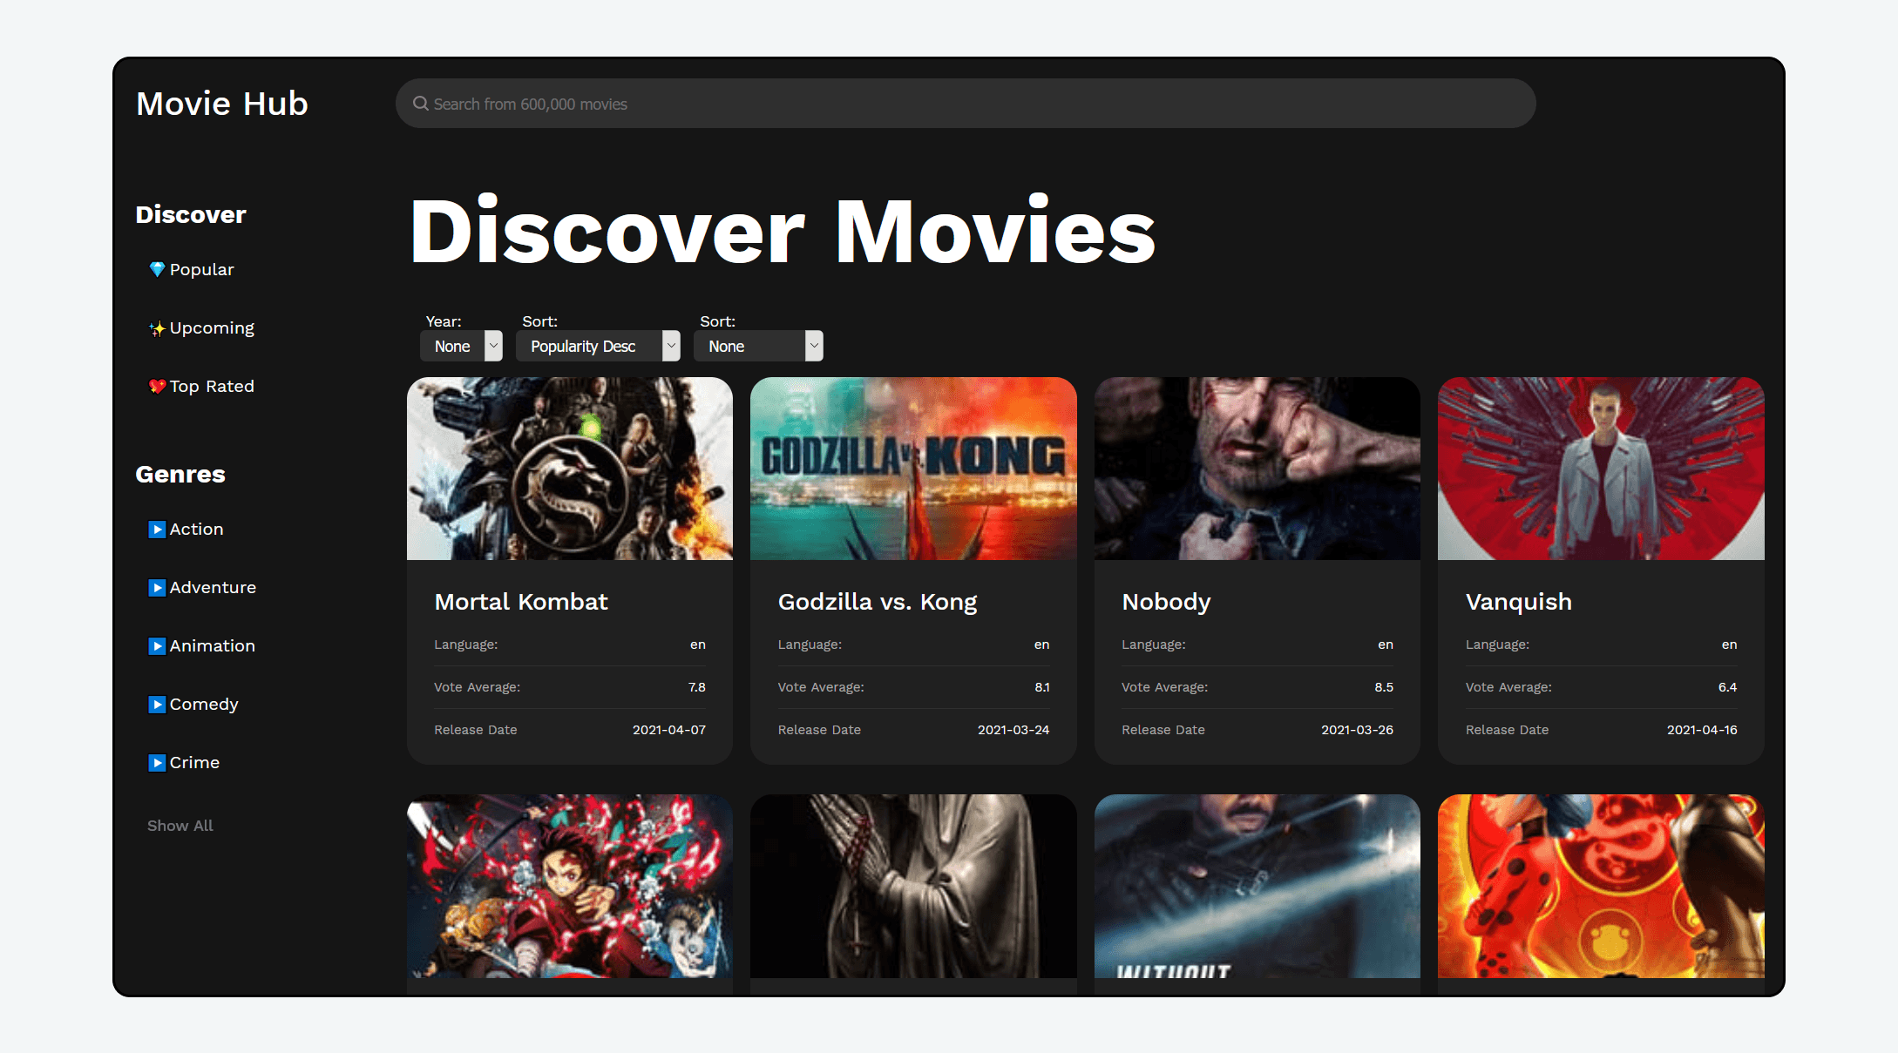Viewport: 1898px width, 1053px height.
Task: Open the Vanquish movie poster
Action: coord(1601,469)
